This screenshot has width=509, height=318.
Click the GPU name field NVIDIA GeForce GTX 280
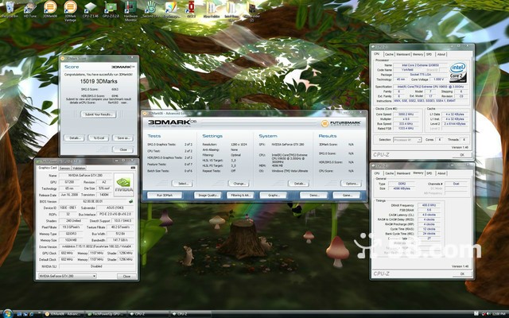tap(86, 175)
